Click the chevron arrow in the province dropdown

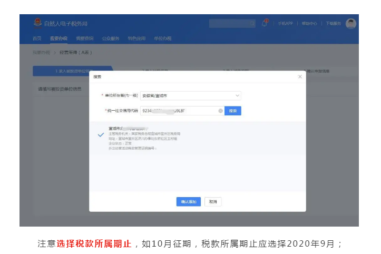coord(237,96)
